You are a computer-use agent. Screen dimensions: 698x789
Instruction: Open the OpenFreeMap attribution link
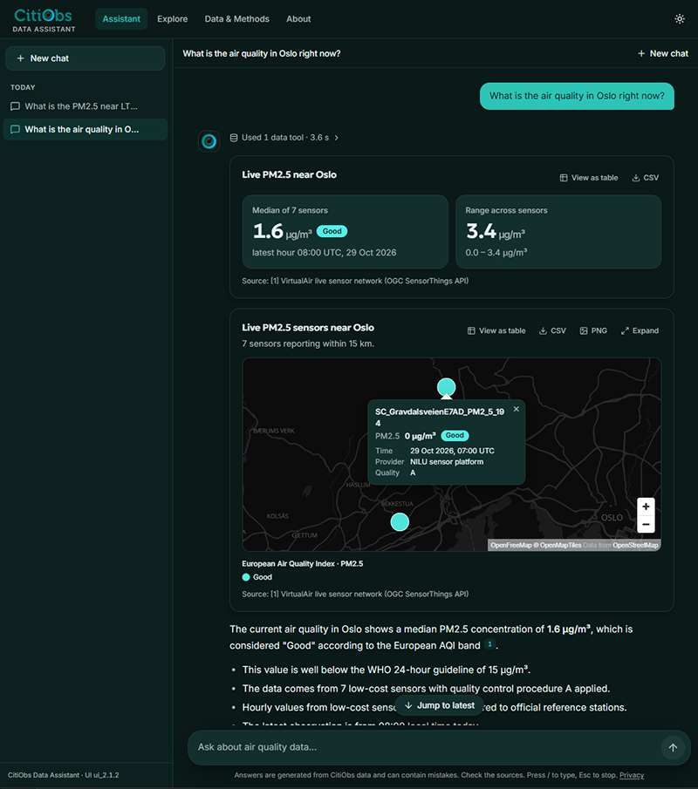click(x=511, y=545)
